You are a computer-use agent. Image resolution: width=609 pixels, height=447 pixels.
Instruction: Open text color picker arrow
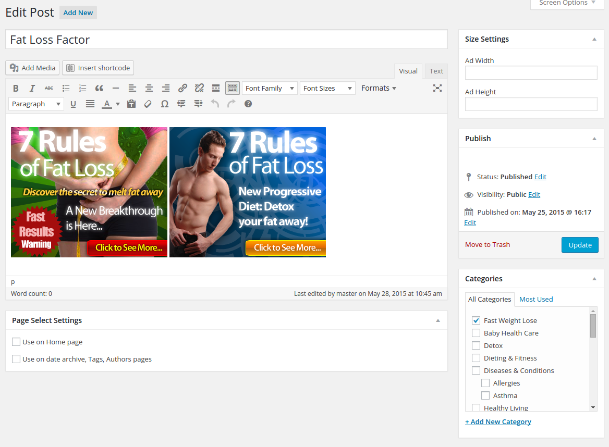coord(118,104)
